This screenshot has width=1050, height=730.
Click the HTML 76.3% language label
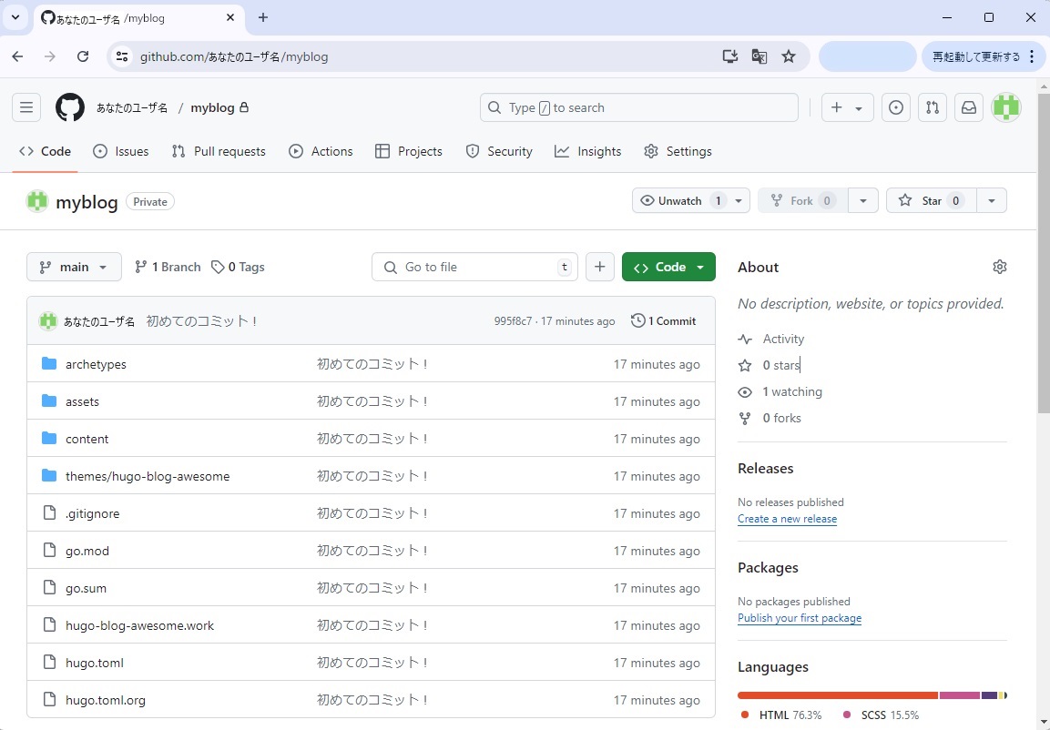pyautogui.click(x=780, y=715)
